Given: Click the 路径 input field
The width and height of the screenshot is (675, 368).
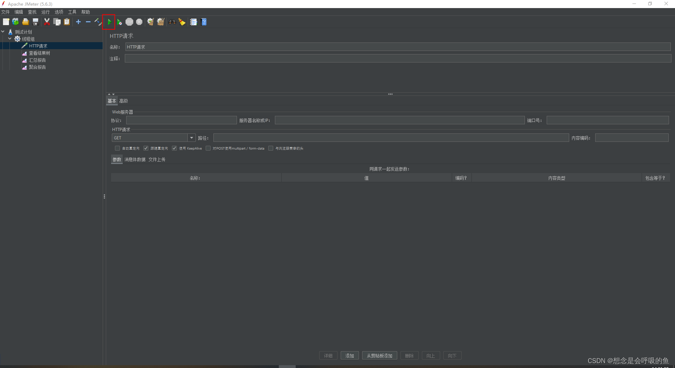Looking at the screenshot, I should 391,138.
